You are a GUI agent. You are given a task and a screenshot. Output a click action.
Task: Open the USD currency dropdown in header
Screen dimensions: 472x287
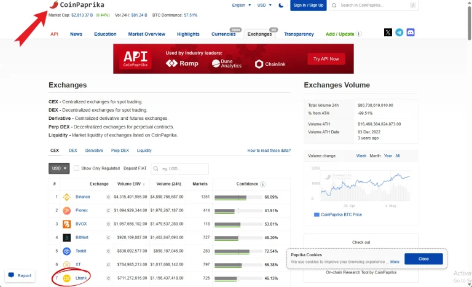click(x=264, y=5)
